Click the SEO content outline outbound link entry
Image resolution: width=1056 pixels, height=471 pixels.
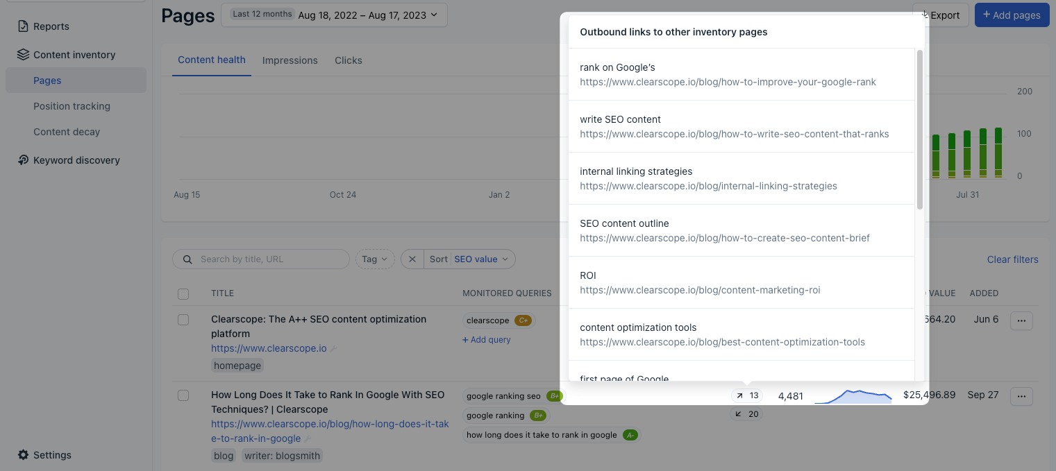click(x=741, y=230)
